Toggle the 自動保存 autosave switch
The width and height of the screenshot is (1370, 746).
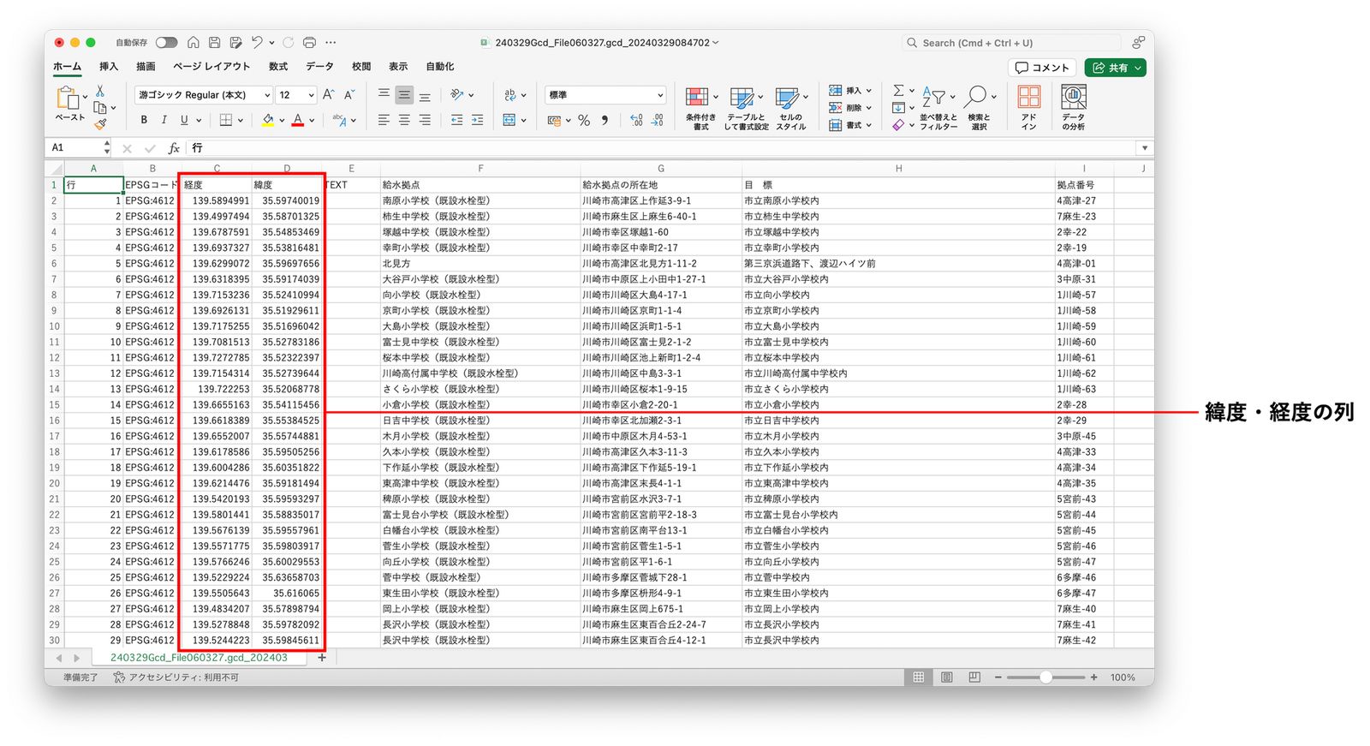[x=166, y=42]
